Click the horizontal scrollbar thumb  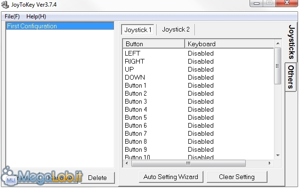(x=188, y=163)
